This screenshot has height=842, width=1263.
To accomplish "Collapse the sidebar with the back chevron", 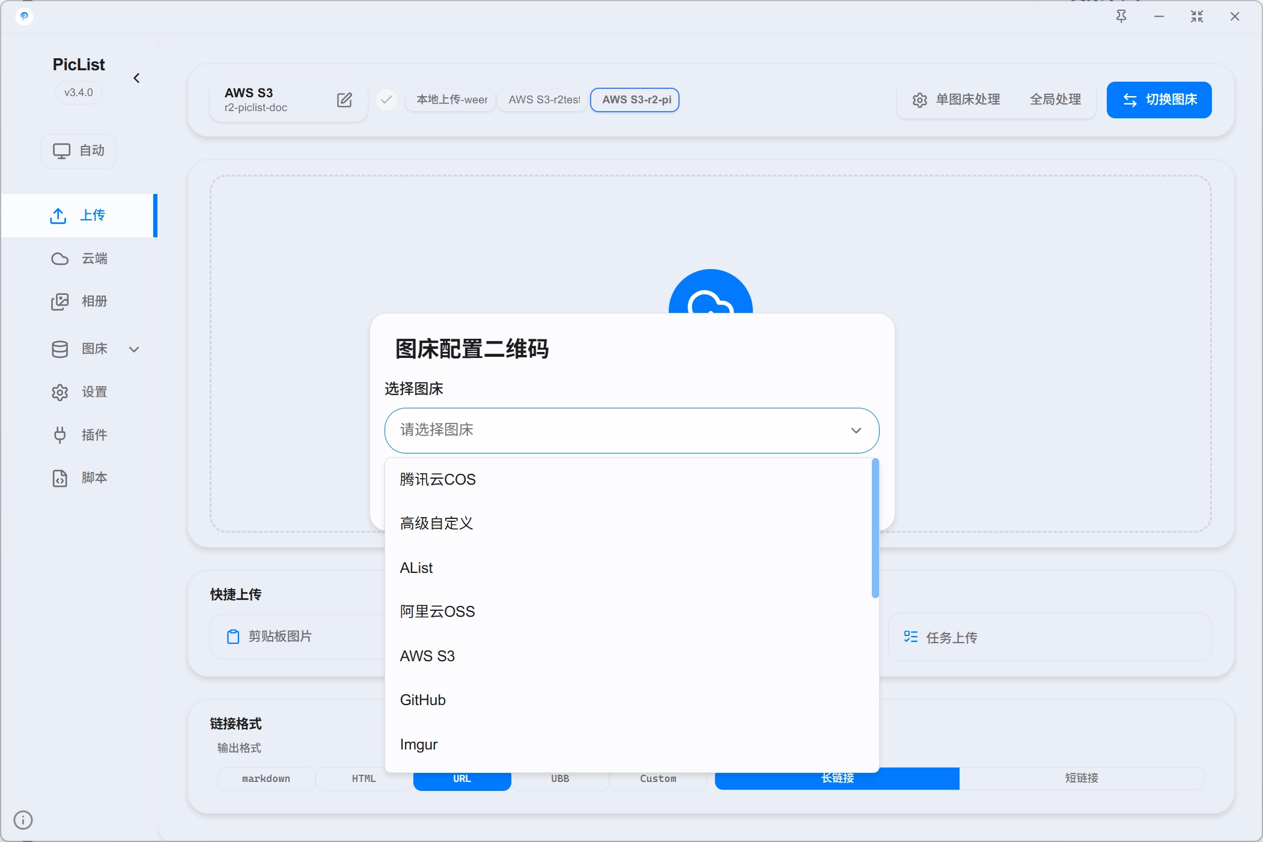I will (x=136, y=78).
